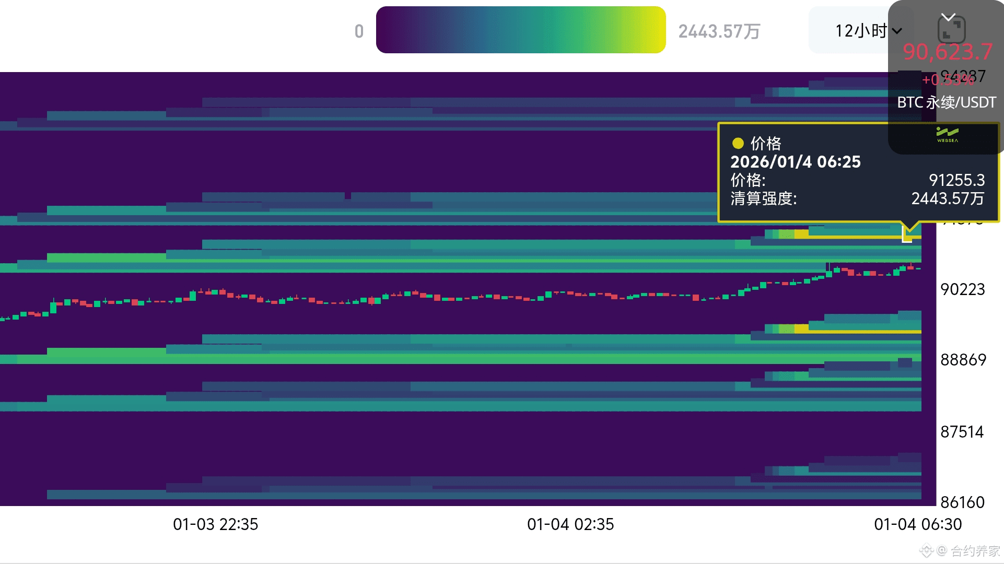Click the liquidation intensity color gradient bar
The height and width of the screenshot is (564, 1004).
[x=520, y=30]
